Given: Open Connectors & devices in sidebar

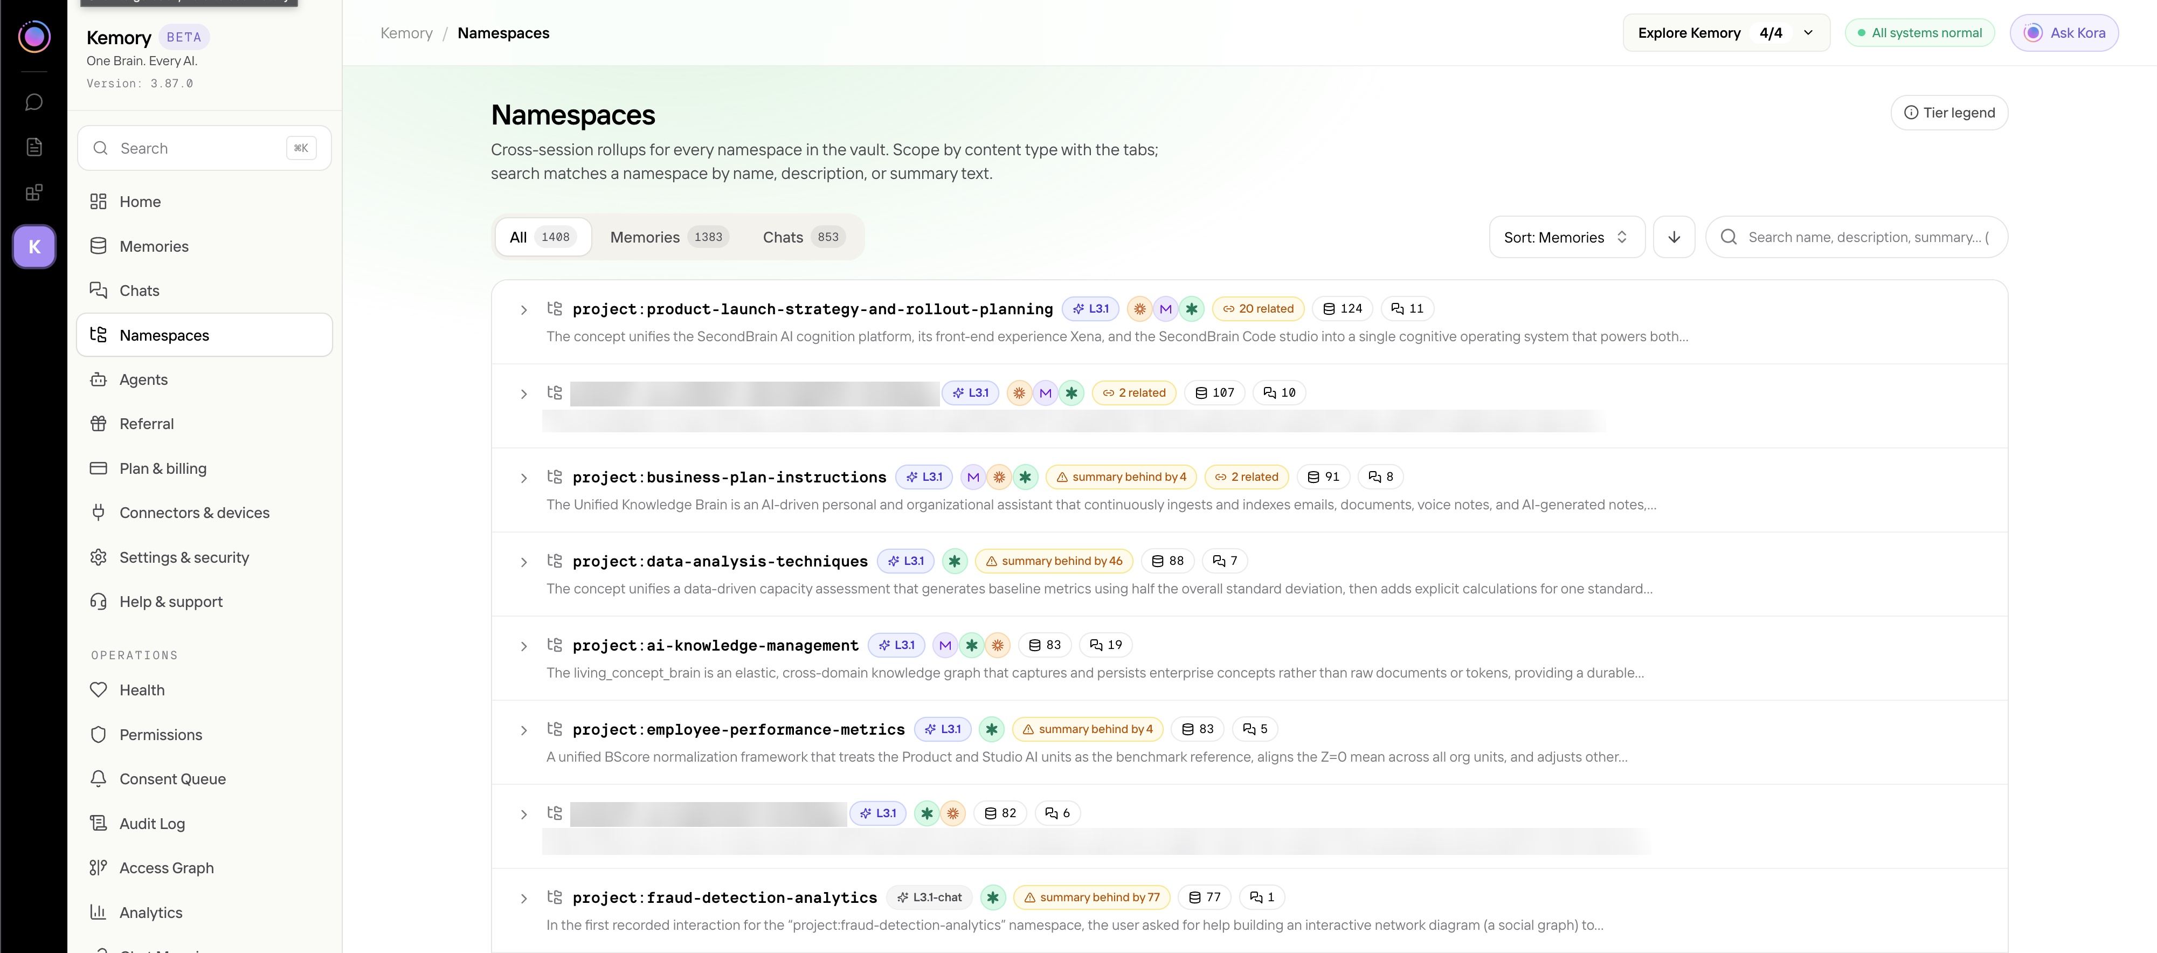Looking at the screenshot, I should pyautogui.click(x=204, y=513).
